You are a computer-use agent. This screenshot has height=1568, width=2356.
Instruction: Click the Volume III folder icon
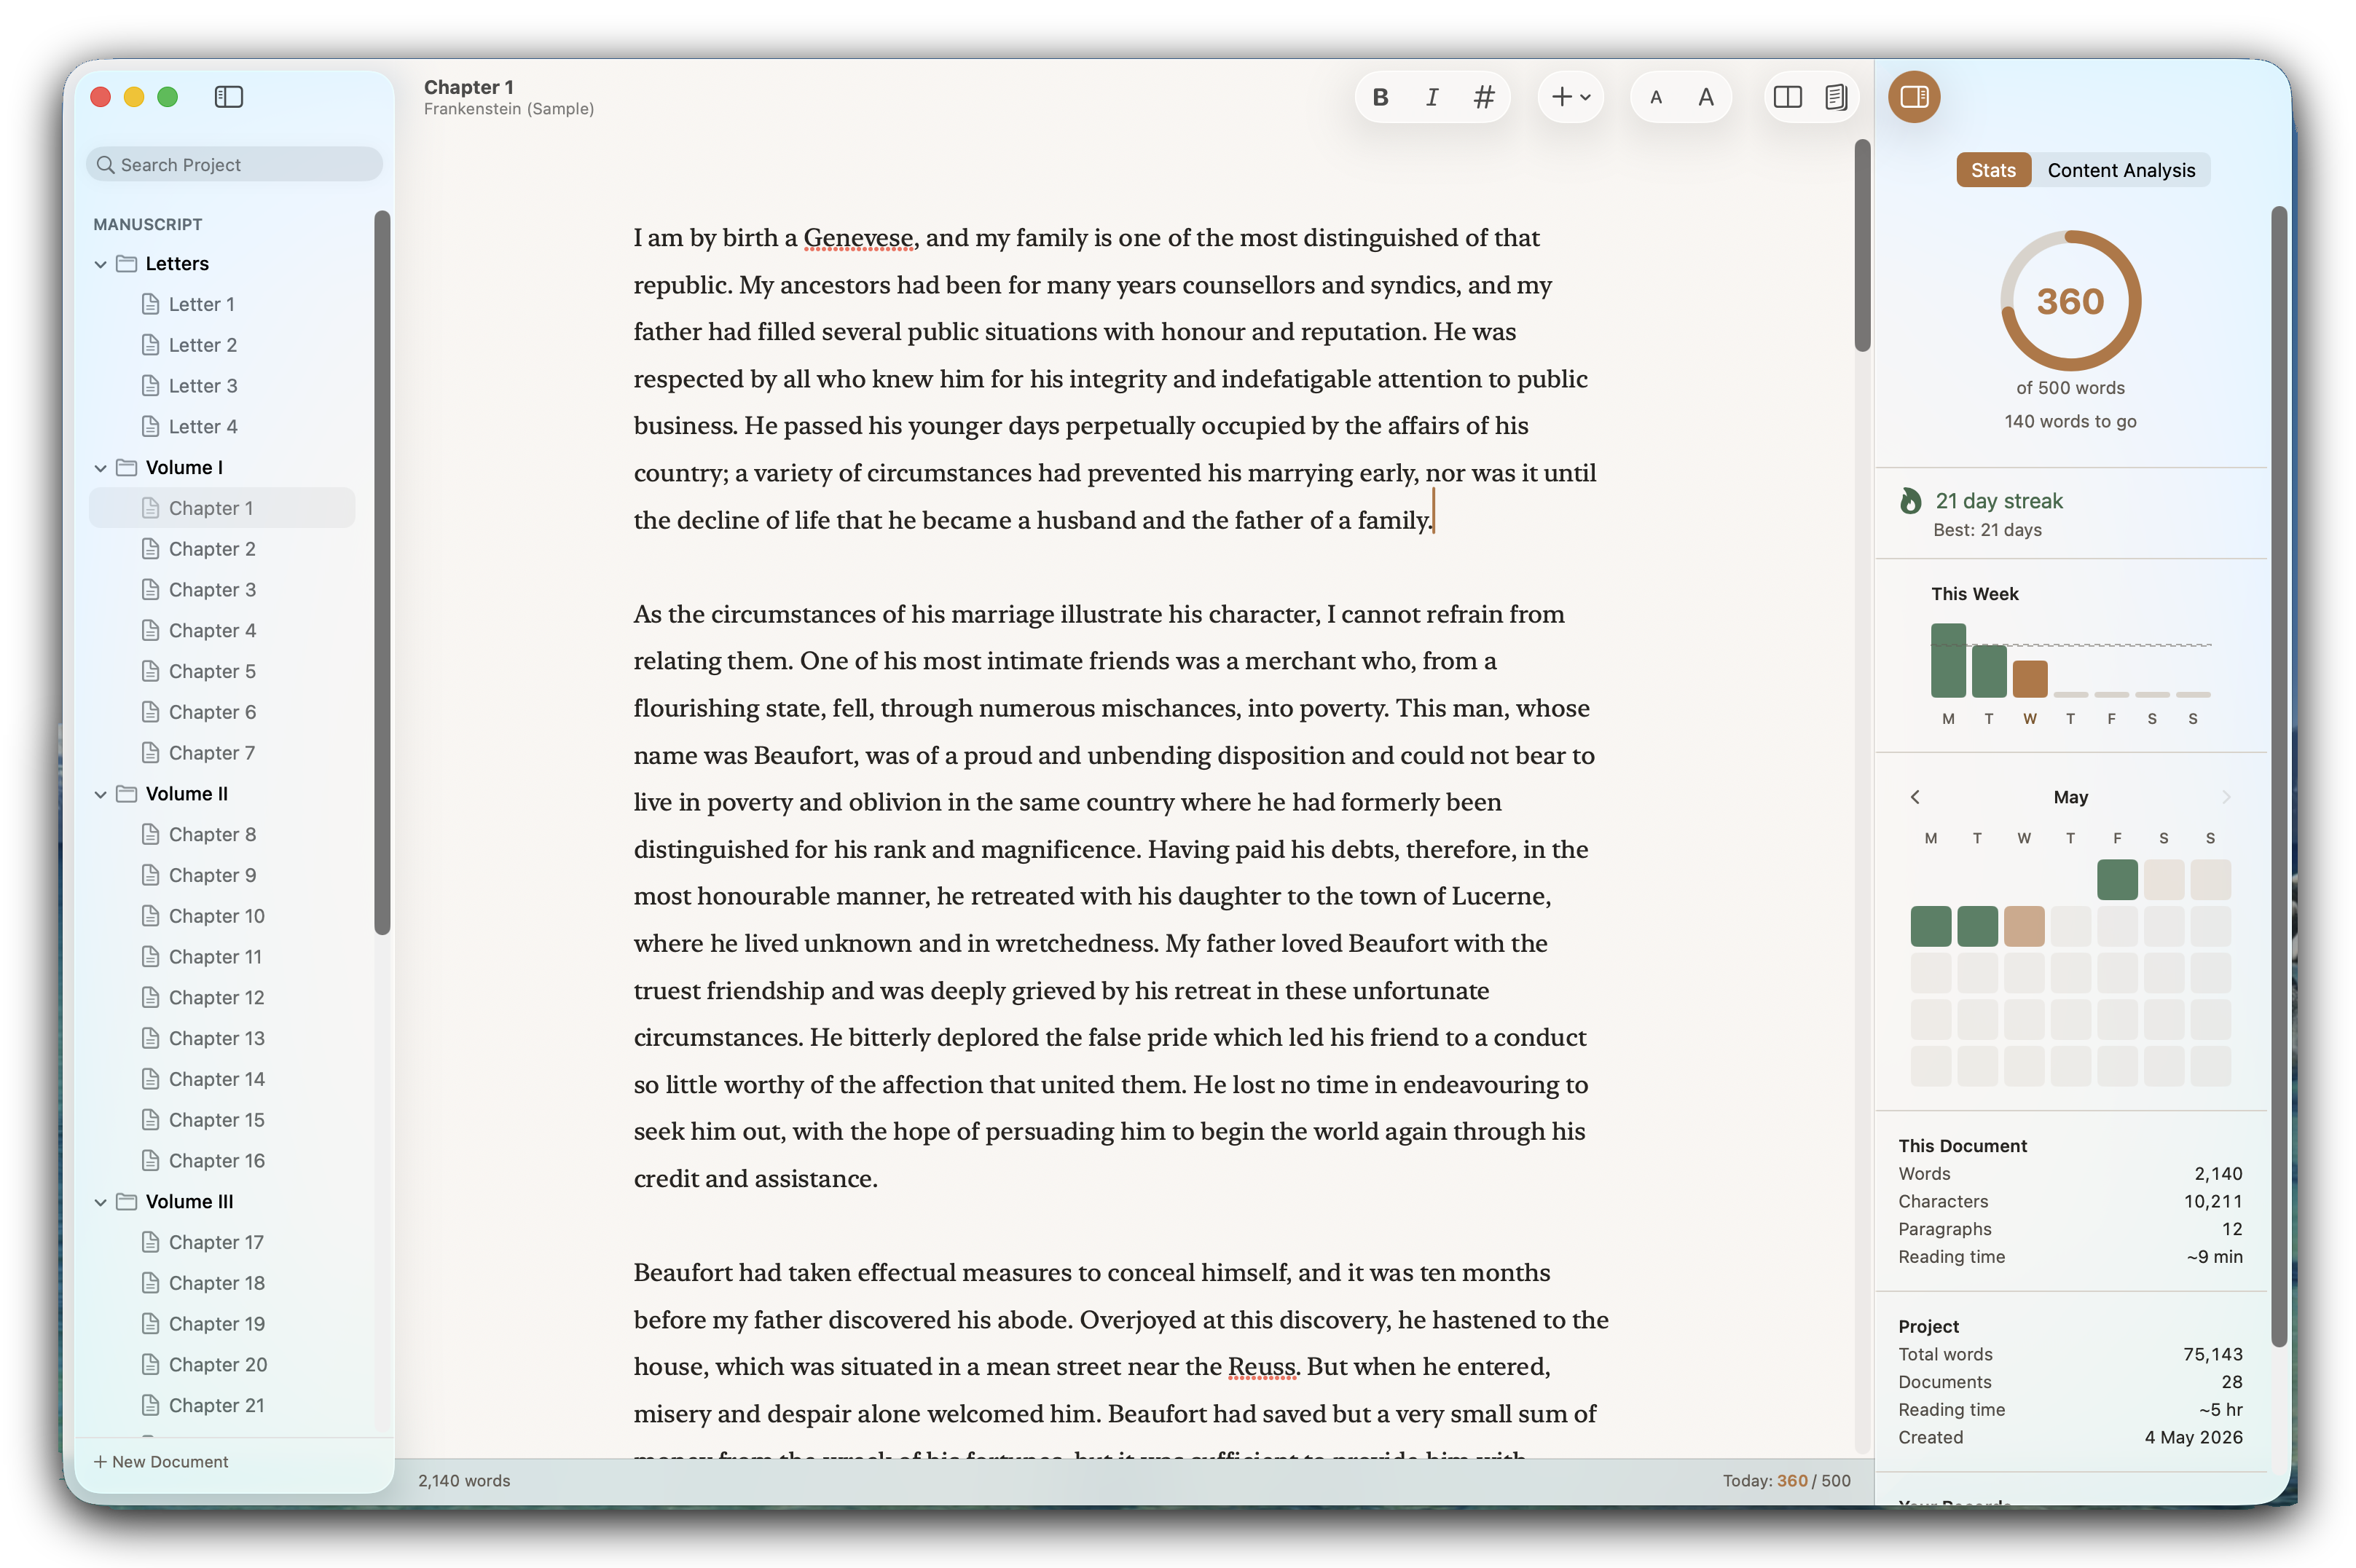coord(127,1202)
